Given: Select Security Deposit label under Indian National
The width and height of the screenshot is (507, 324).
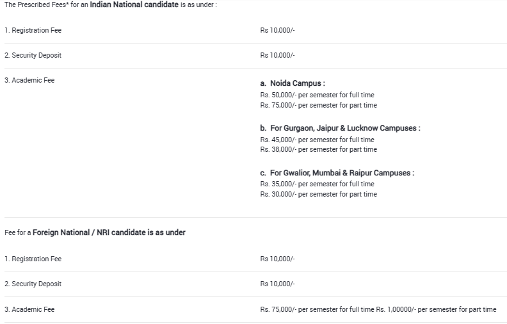Looking at the screenshot, I should [33, 55].
